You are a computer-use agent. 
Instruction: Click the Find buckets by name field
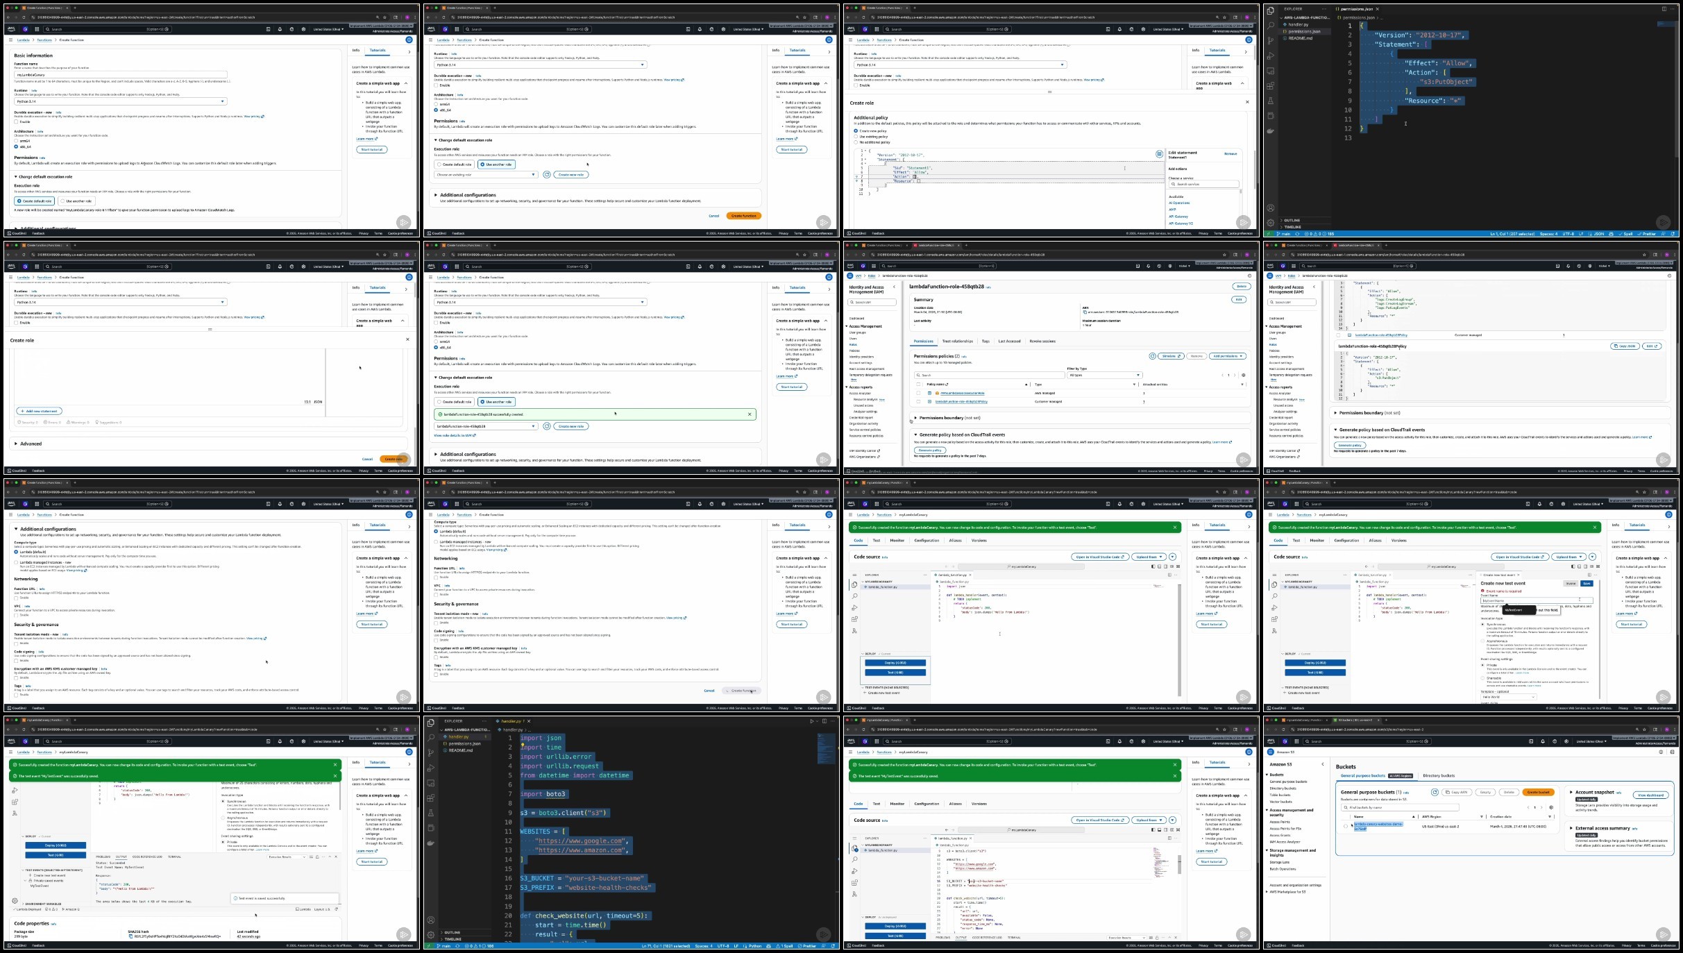pyautogui.click(x=1402, y=807)
